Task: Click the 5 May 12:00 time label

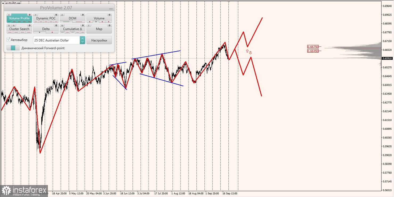Action: pos(76,194)
